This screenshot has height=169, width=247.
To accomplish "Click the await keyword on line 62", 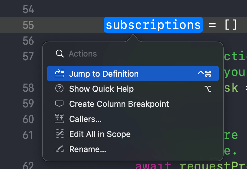I will coord(153,166).
